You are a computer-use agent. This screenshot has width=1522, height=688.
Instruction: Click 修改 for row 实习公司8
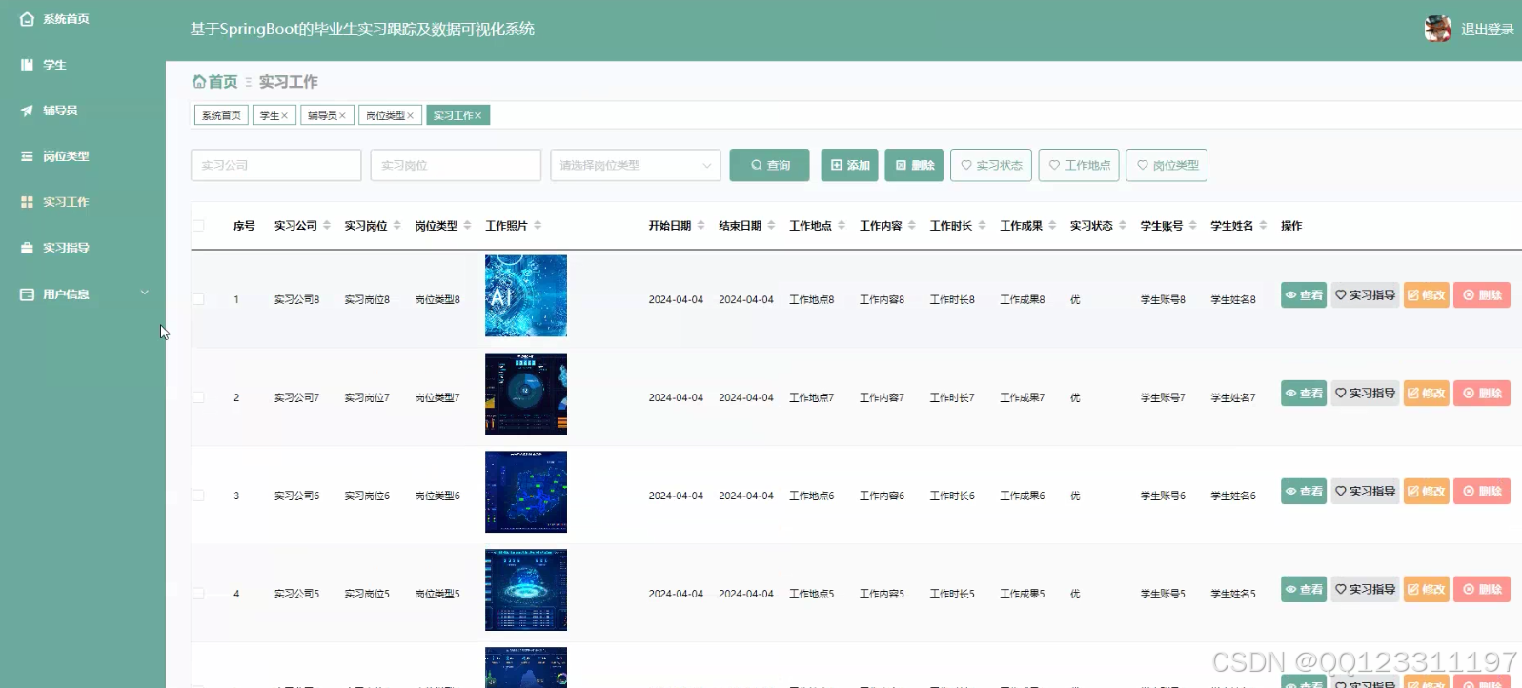(x=1427, y=295)
